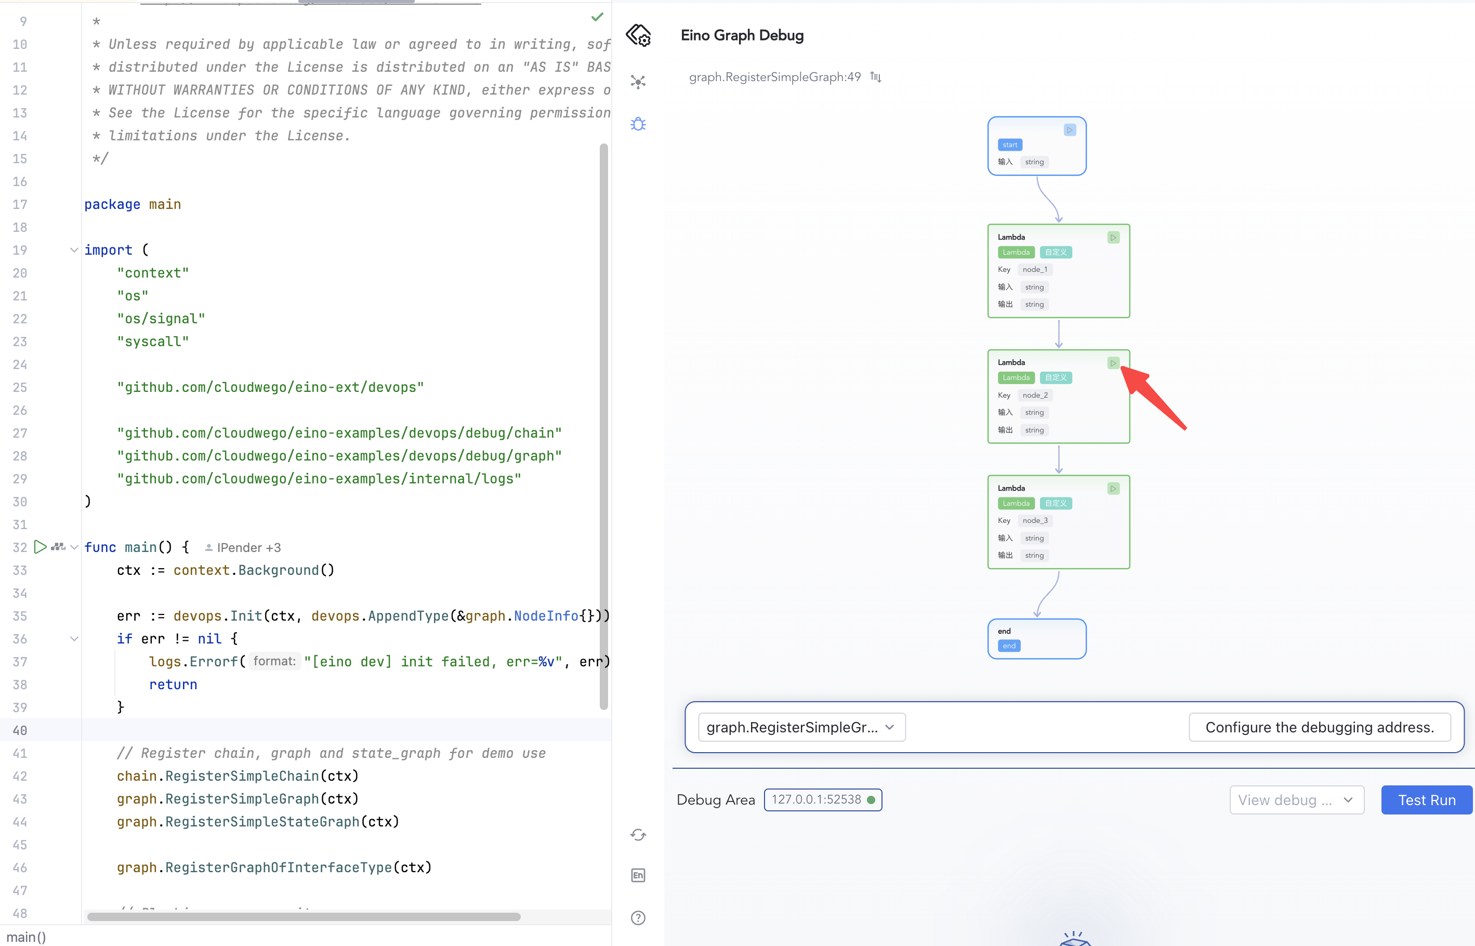
Task: Run from node_2 Lambda play button
Action: pos(1113,363)
